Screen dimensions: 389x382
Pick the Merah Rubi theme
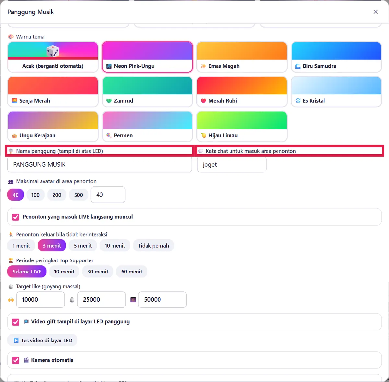(242, 92)
